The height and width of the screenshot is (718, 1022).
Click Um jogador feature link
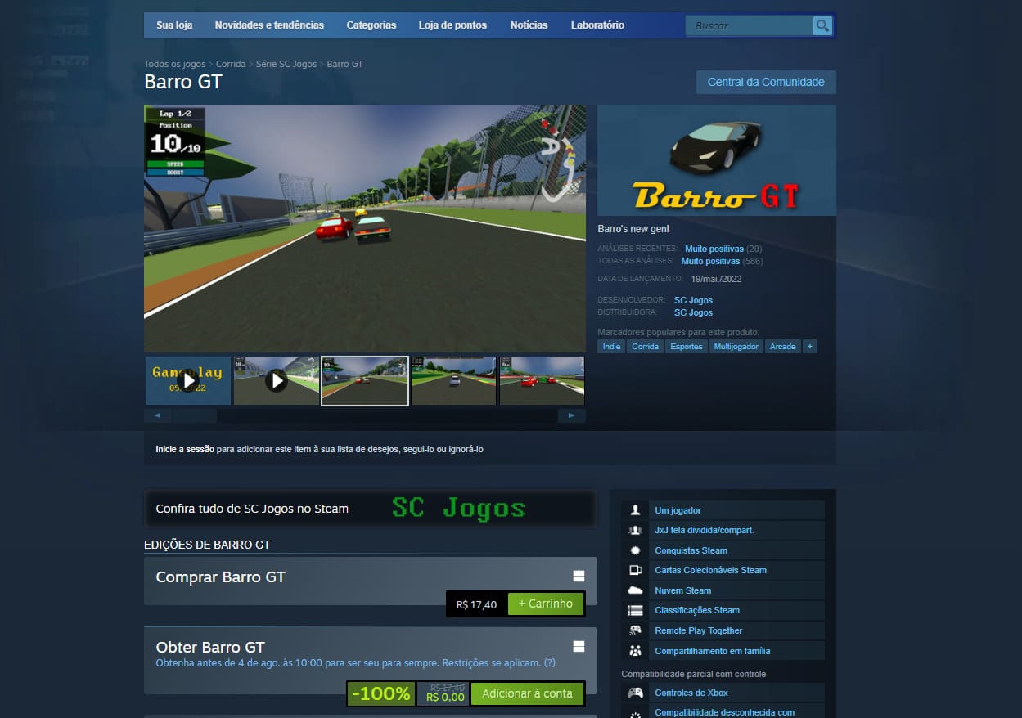click(678, 510)
